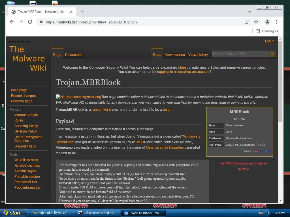Click page scrollbar up arrow

click(x=280, y=39)
